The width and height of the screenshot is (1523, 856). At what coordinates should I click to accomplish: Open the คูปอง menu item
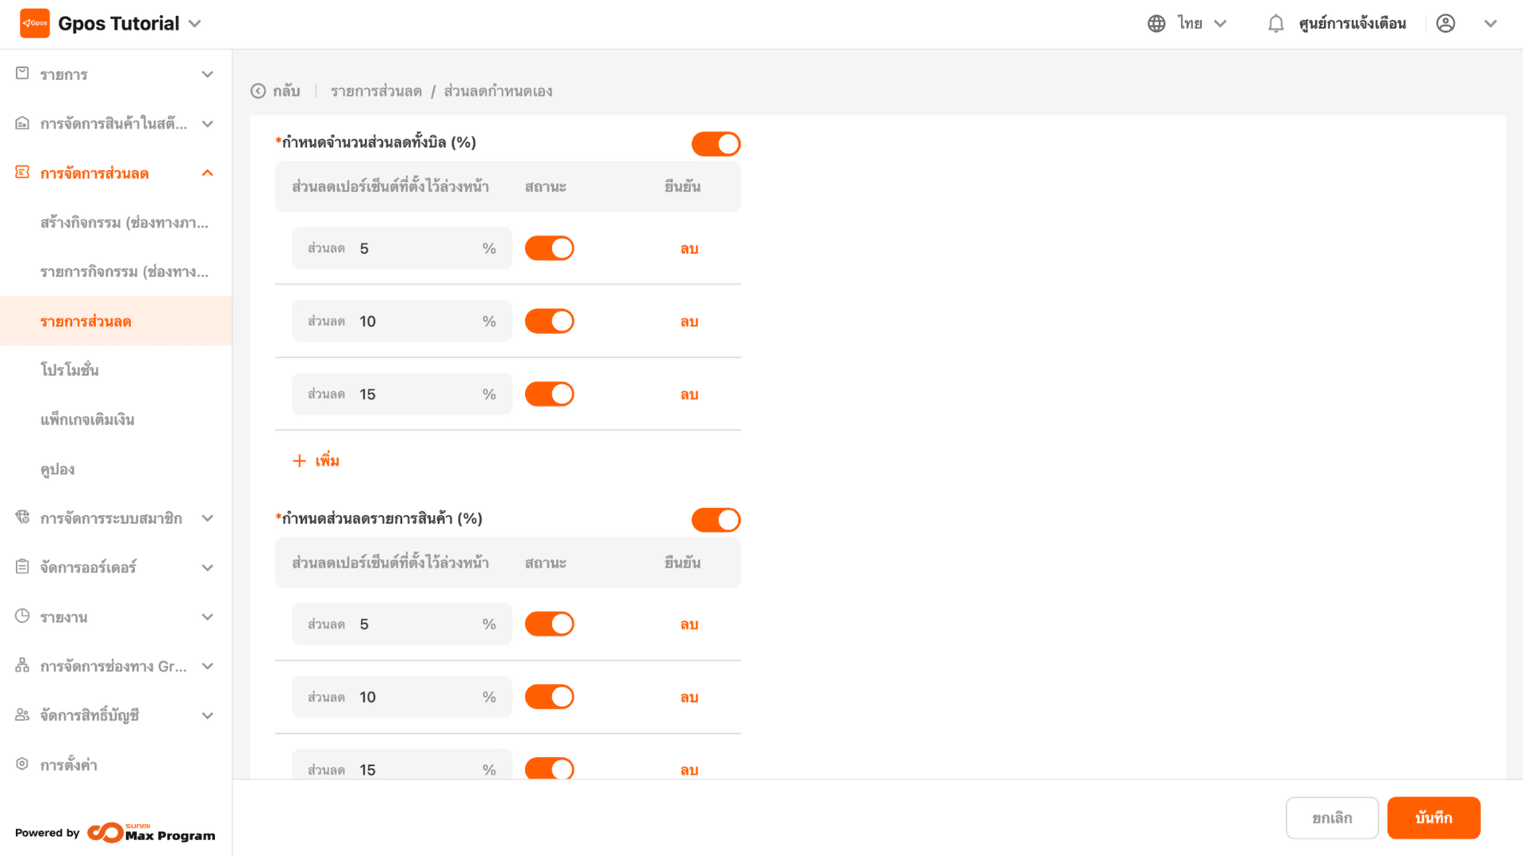pos(57,469)
